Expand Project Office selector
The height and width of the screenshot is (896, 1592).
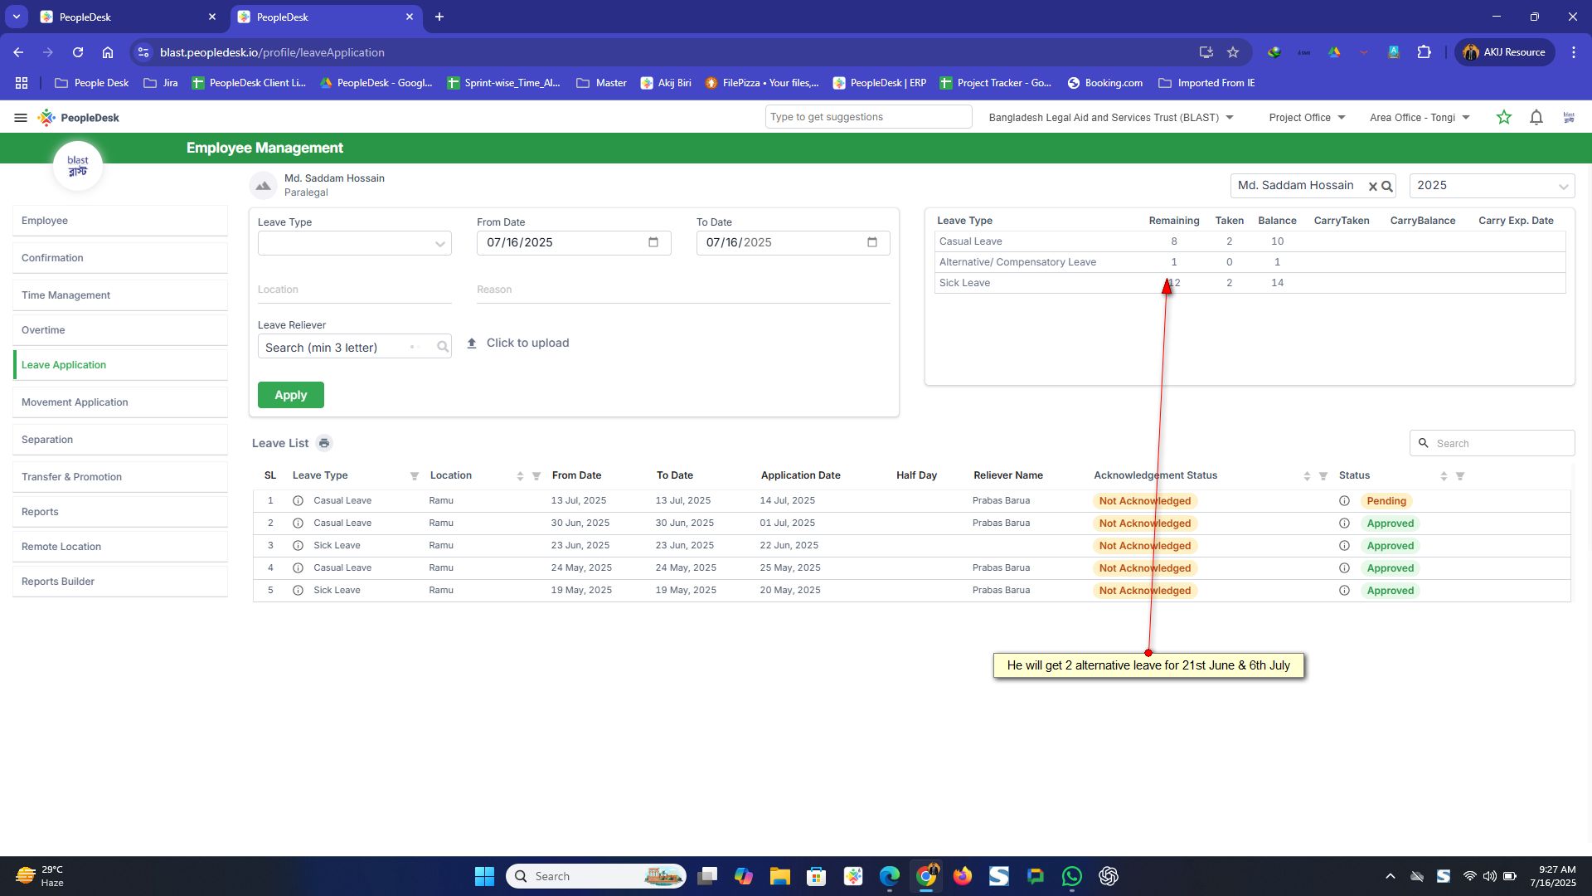pos(1341,118)
